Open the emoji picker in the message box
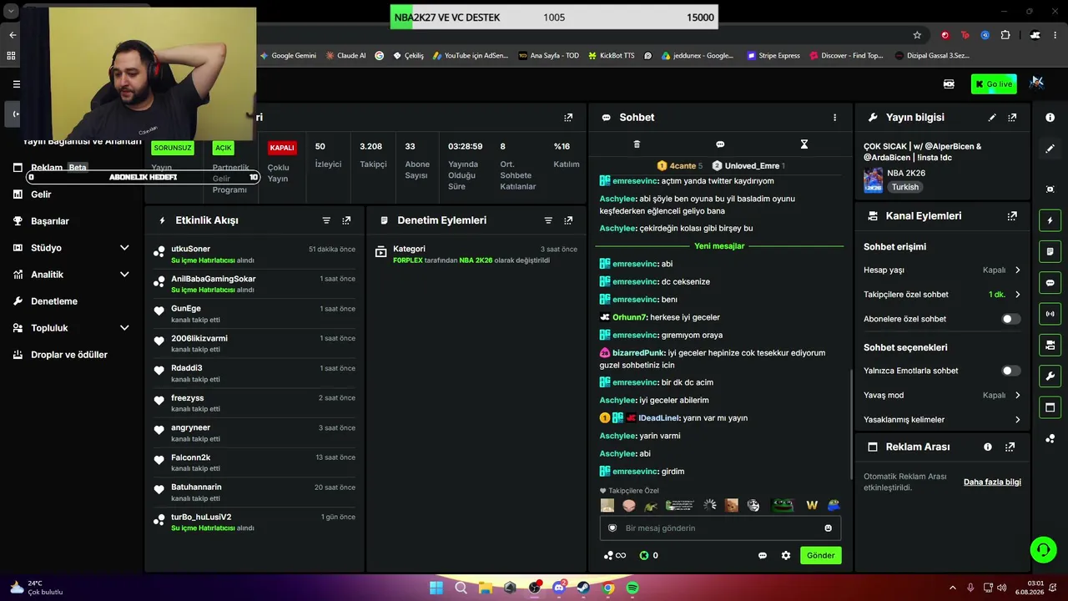 tap(829, 528)
